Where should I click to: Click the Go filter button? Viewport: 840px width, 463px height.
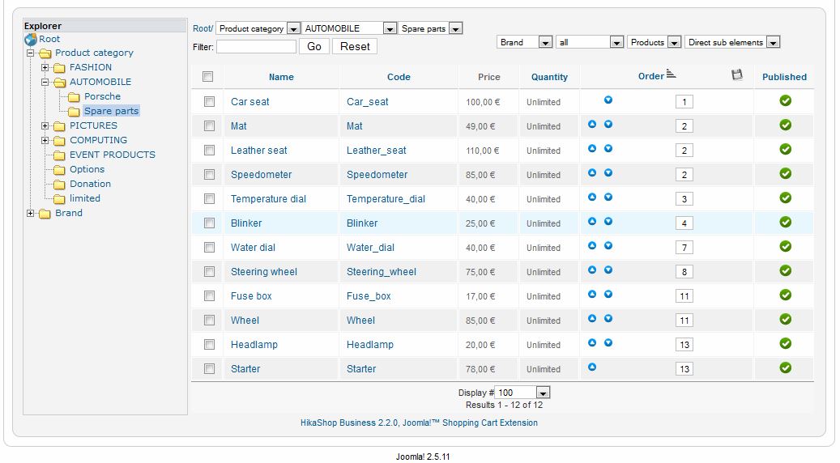(314, 47)
